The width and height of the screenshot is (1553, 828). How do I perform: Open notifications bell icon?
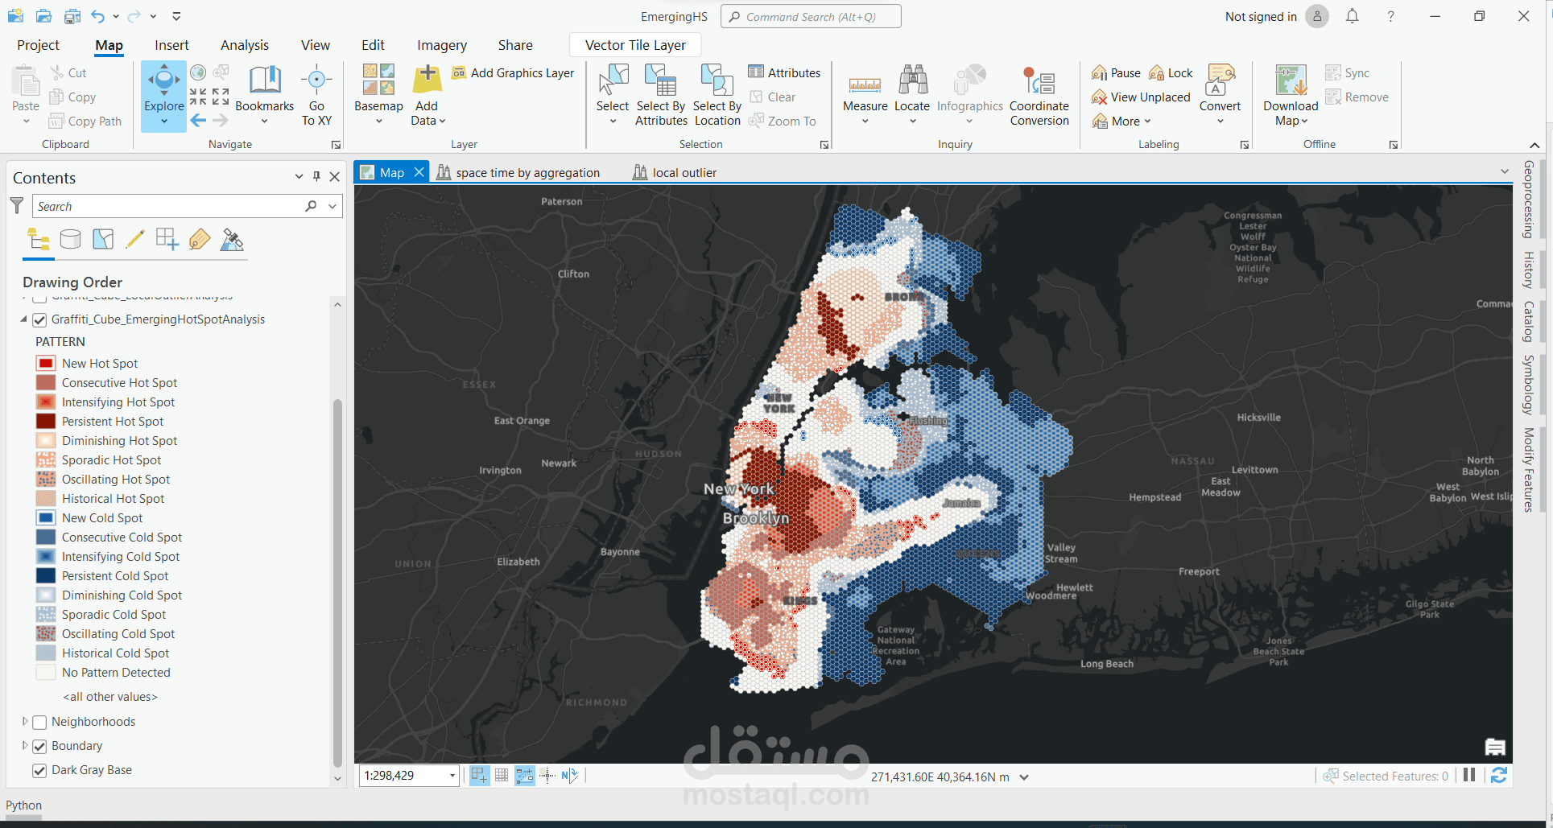pyautogui.click(x=1353, y=16)
